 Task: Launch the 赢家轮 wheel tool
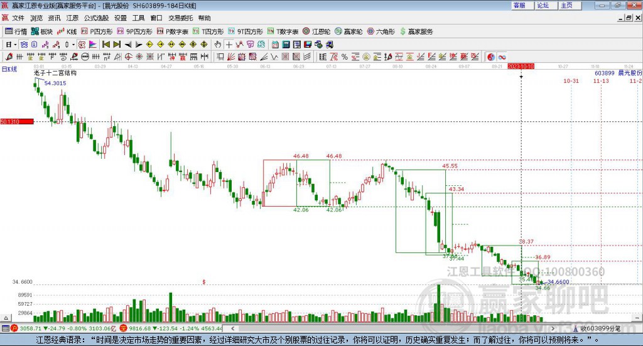tap(349, 31)
